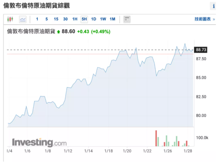This screenshot has width=220, height=164.
Task: Select the 1D interval
Action: [94, 19]
